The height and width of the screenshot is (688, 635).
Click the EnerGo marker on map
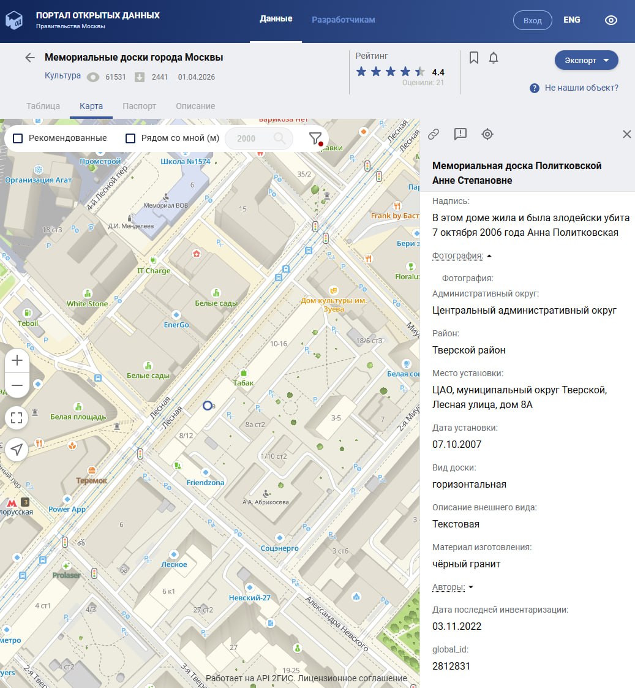(x=176, y=315)
